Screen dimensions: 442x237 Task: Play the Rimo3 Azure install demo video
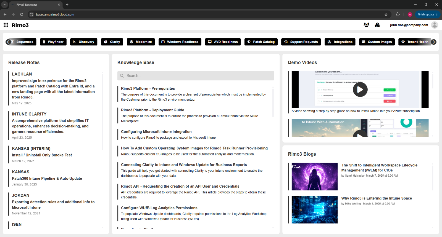360,90
